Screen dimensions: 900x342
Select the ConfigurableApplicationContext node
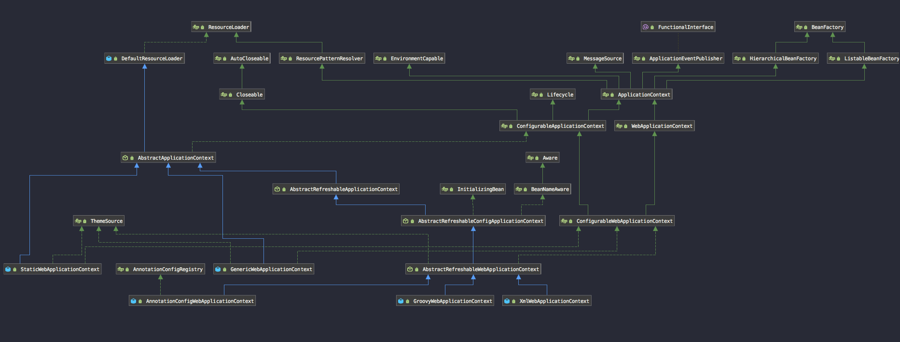pyautogui.click(x=553, y=126)
